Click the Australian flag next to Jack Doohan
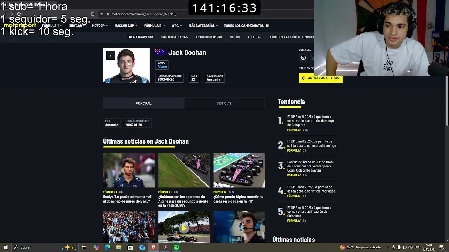Viewport: 449px width, 252px height. pos(160,52)
